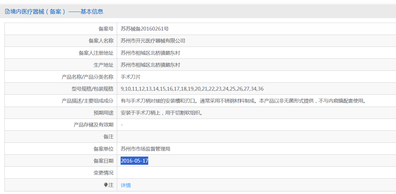Click the 备案单位 label
The height and width of the screenshot is (194, 396).
pyautogui.click(x=103, y=149)
